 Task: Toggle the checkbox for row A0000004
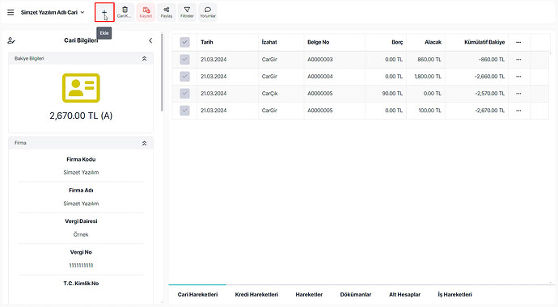pyautogui.click(x=184, y=77)
